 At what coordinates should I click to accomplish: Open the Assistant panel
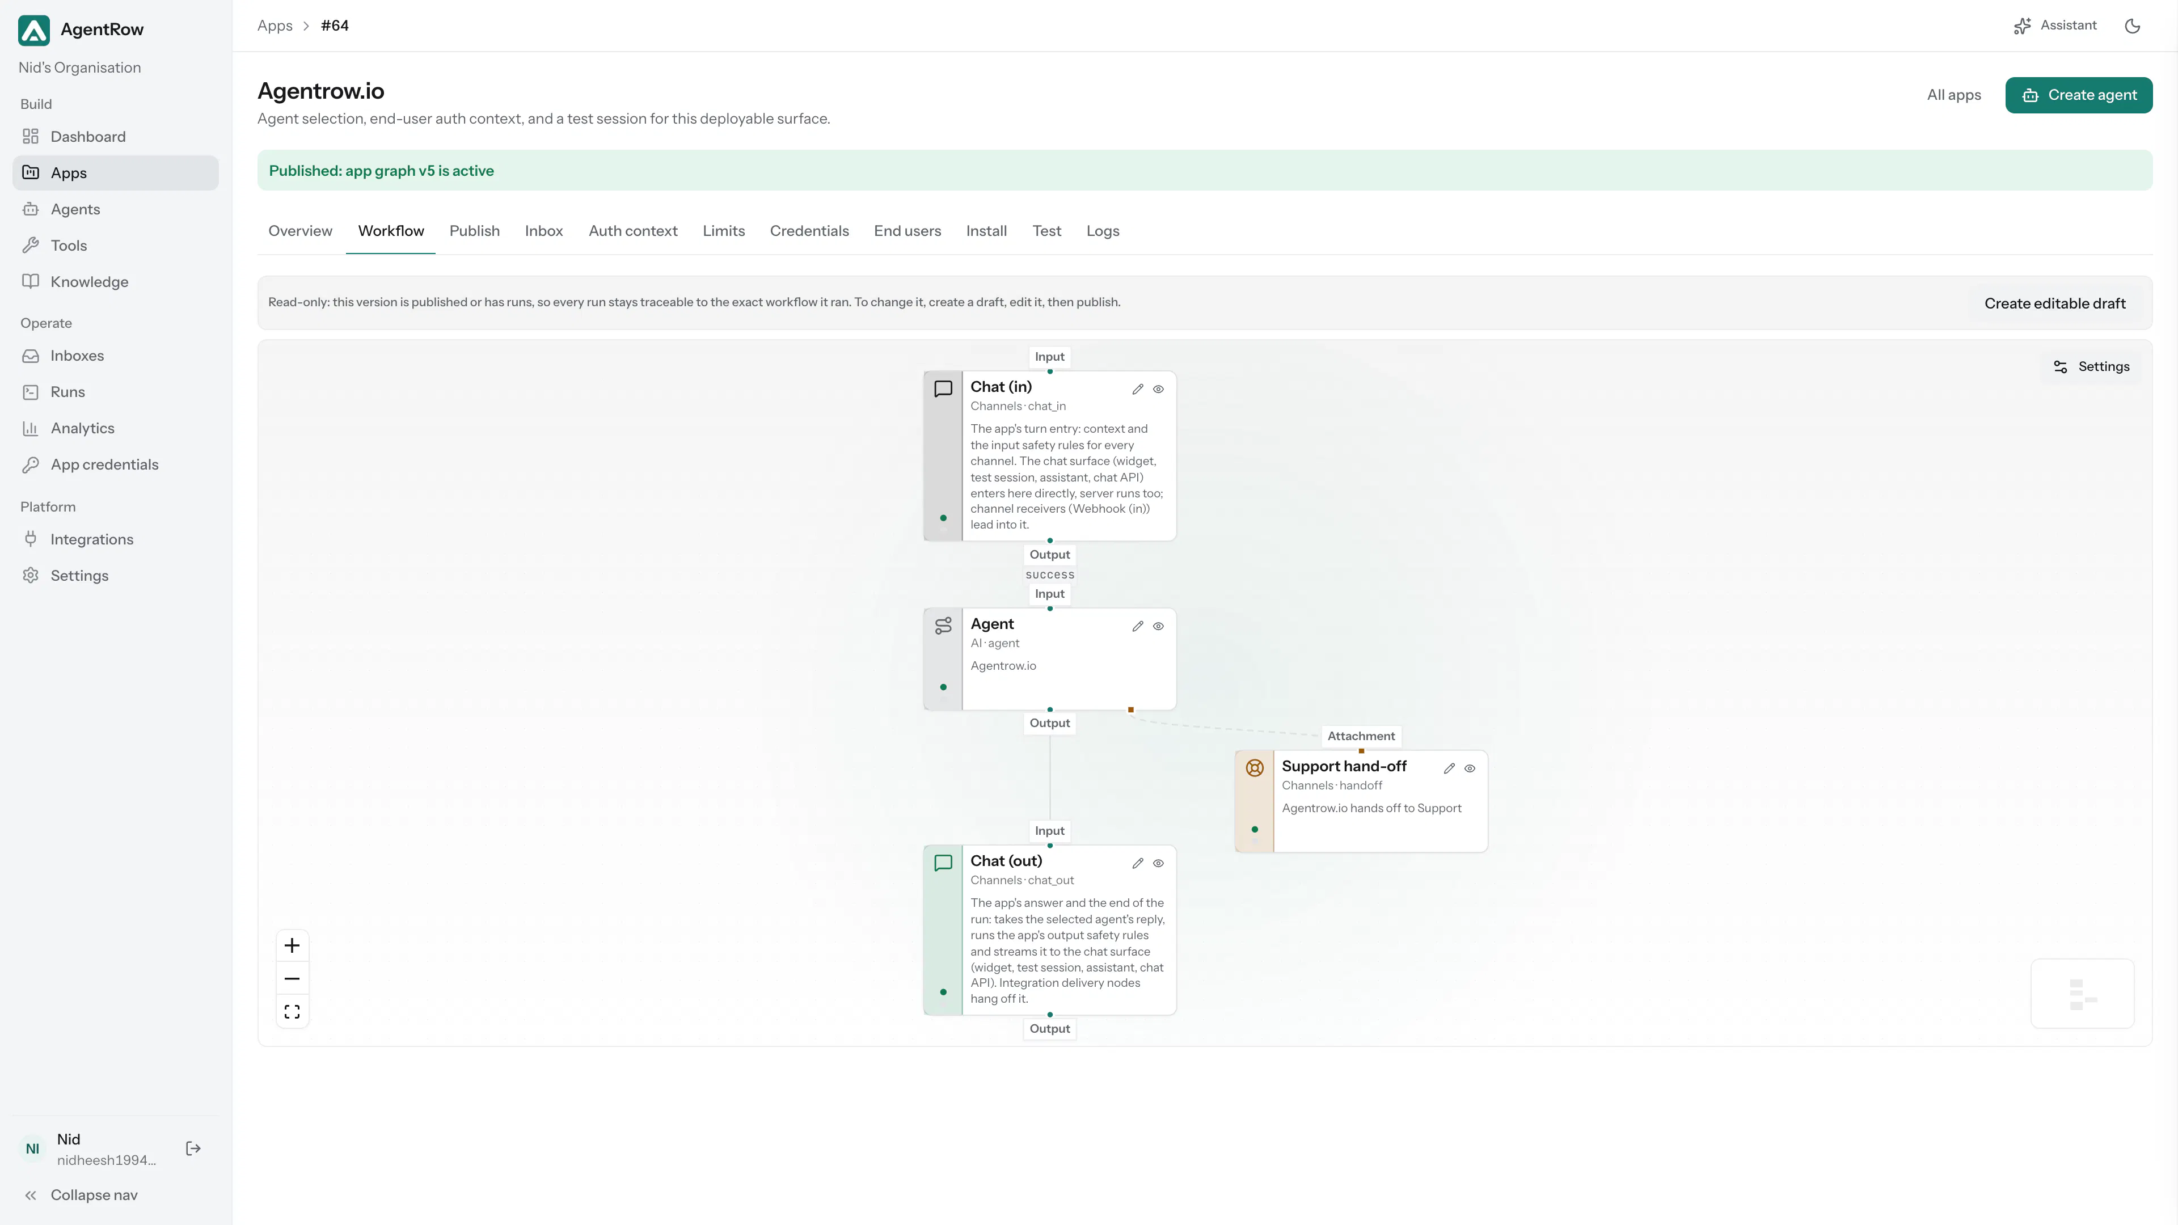(x=2055, y=26)
